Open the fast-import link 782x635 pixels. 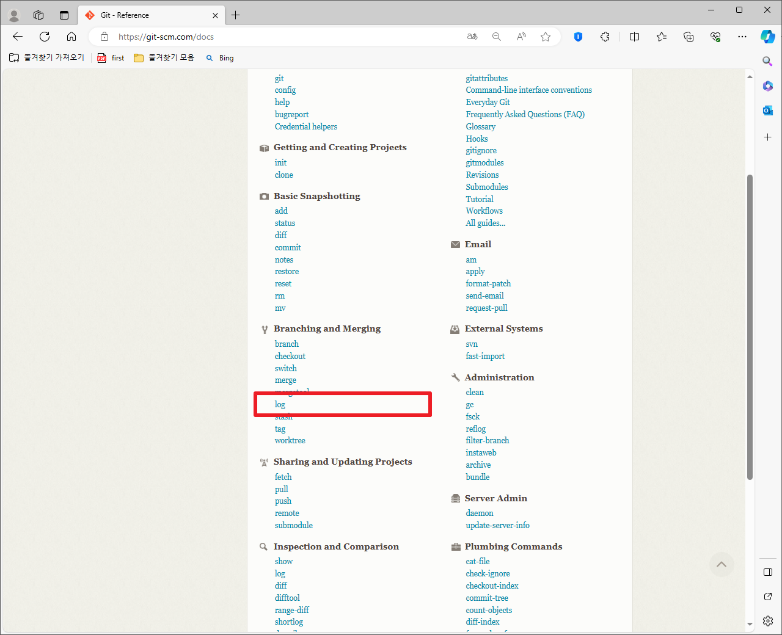[485, 356]
